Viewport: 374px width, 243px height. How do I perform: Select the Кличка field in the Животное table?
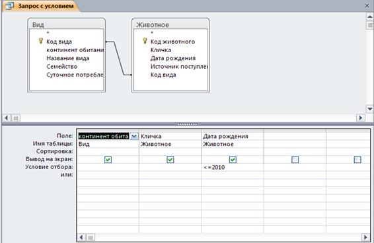pos(161,50)
